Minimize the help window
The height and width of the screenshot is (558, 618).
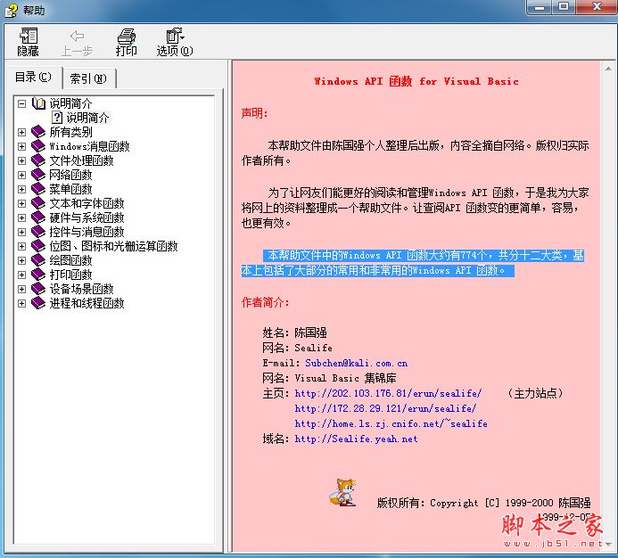pyautogui.click(x=540, y=7)
